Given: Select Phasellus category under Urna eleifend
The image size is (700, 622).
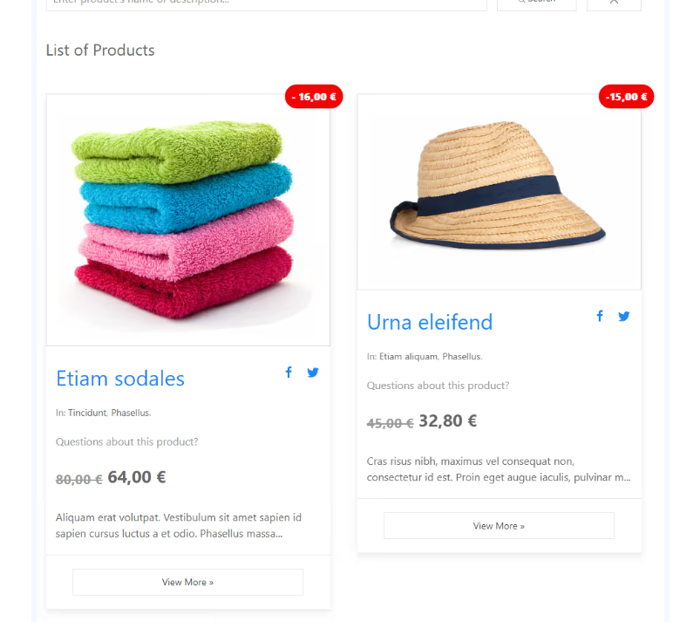Looking at the screenshot, I should (461, 356).
